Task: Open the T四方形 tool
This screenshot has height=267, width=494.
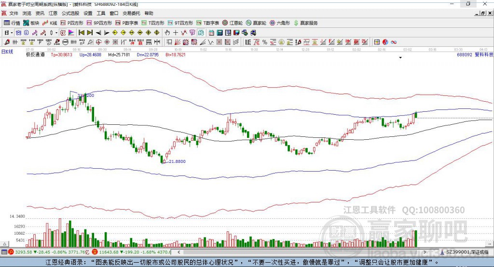Action: 153,23
